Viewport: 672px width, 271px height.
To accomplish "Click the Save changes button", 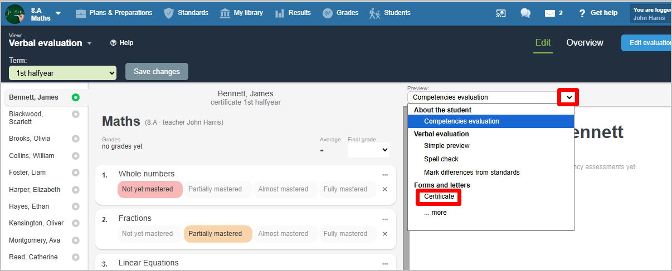I will [157, 71].
